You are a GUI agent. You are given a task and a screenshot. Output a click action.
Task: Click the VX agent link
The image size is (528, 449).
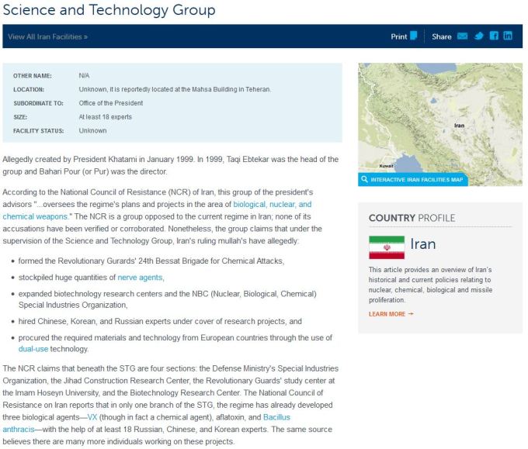click(92, 417)
